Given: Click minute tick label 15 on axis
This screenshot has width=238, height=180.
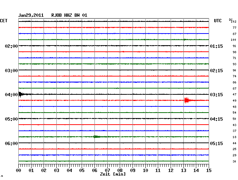Looking at the screenshot, I should (x=209, y=171).
